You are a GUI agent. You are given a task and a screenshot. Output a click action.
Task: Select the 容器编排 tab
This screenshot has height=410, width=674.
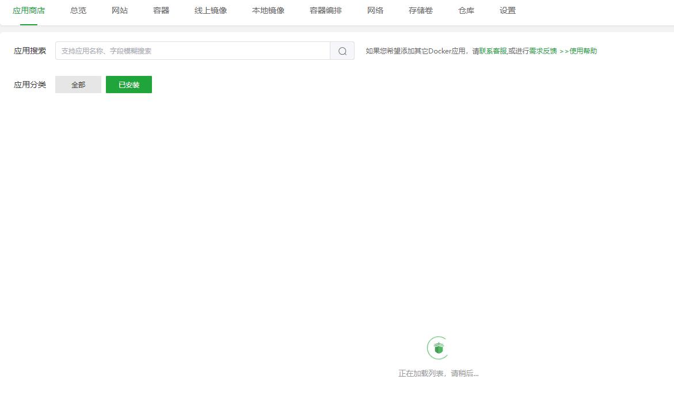326,11
